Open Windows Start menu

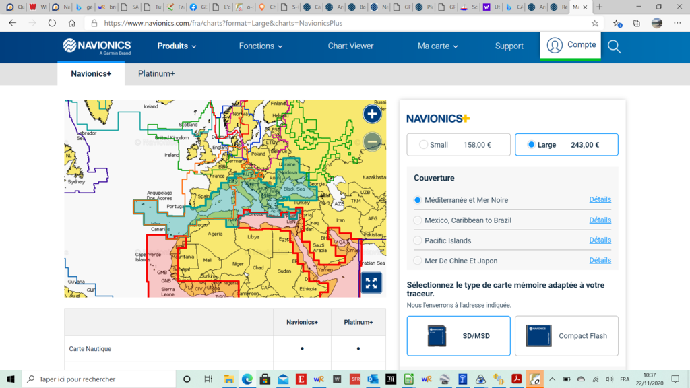coord(11,379)
